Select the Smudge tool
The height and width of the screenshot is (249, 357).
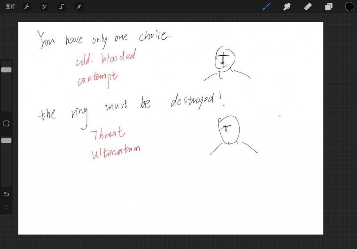(287, 7)
